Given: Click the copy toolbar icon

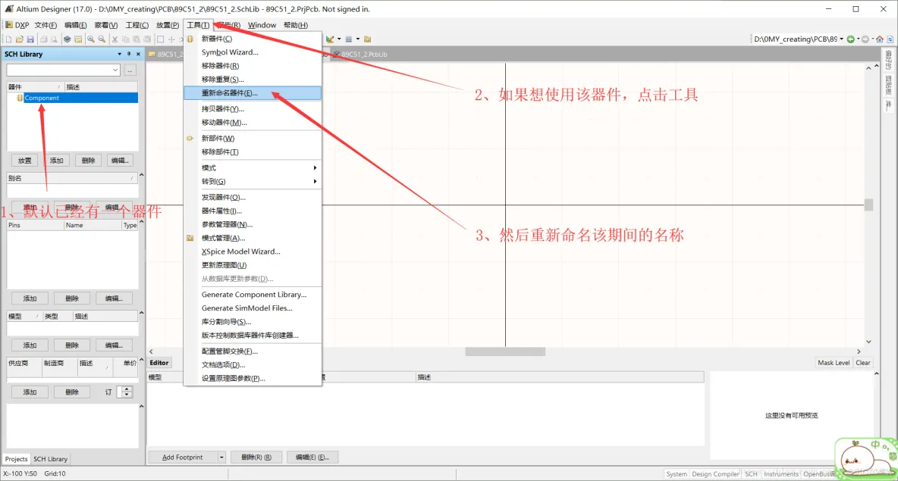Looking at the screenshot, I should [x=126, y=39].
